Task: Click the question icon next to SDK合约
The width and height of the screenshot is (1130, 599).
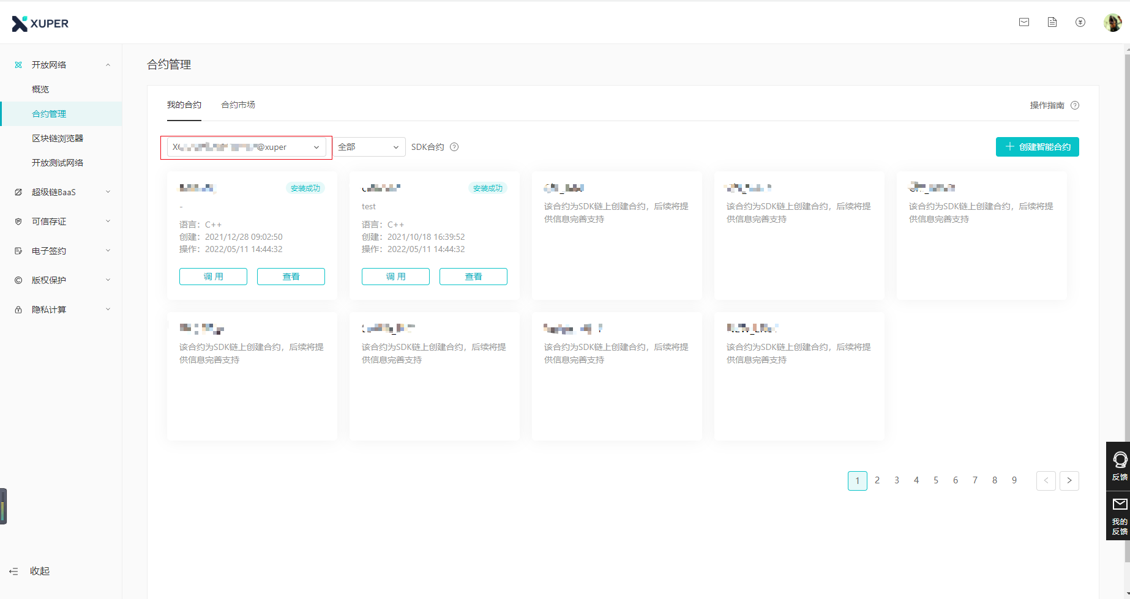Action: pos(454,147)
